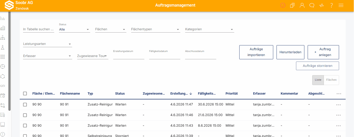
Task: Click the due date 21.6.2026 15:00 cell
Action: pyautogui.click(x=210, y=115)
